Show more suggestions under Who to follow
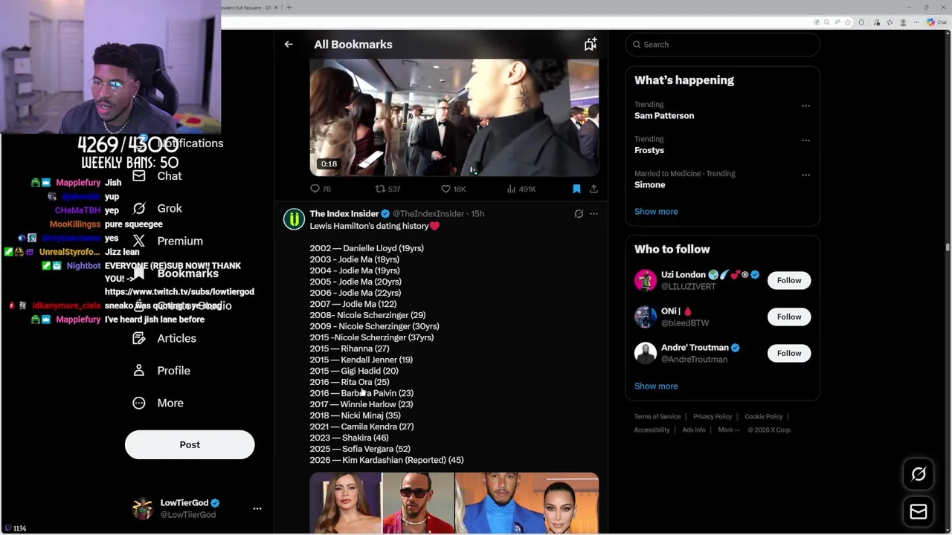 [656, 386]
